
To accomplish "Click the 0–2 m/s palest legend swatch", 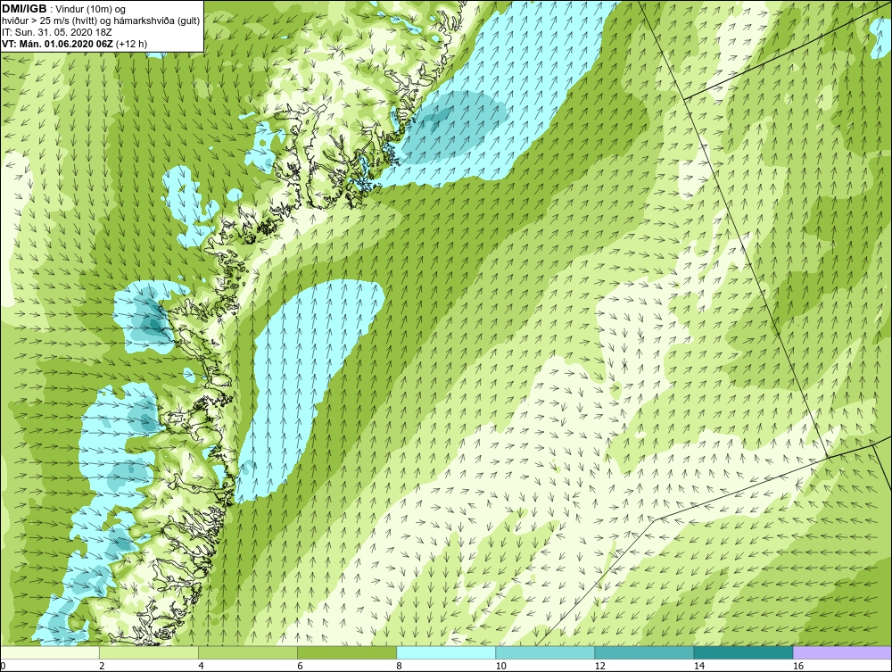I will pos(50,652).
